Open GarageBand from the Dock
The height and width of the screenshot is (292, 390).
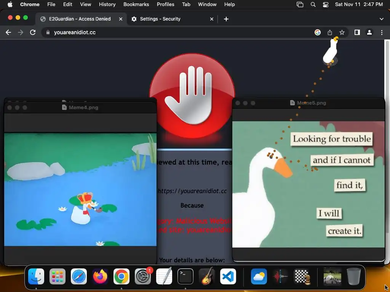click(x=207, y=276)
